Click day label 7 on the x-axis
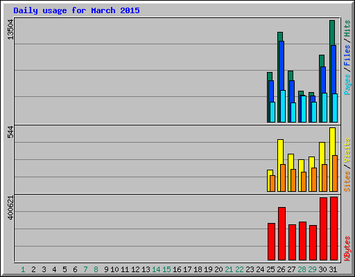355x277 pixels. tap(85, 269)
